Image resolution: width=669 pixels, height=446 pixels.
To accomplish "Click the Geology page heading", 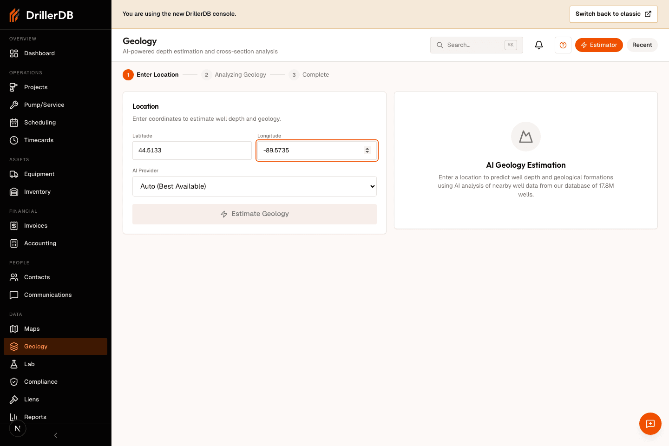I will click(140, 41).
